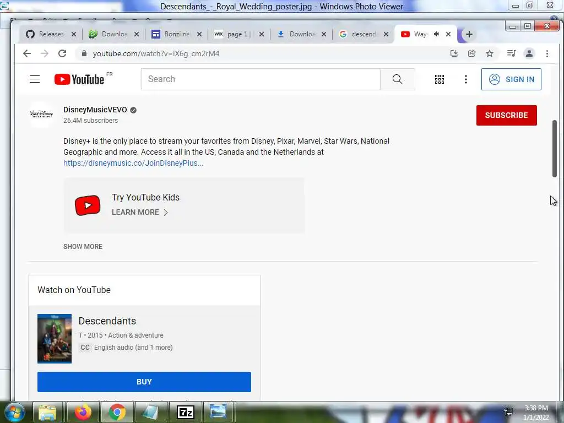This screenshot has height=423, width=564.
Task: View site info lock icon
Action: tap(84, 53)
